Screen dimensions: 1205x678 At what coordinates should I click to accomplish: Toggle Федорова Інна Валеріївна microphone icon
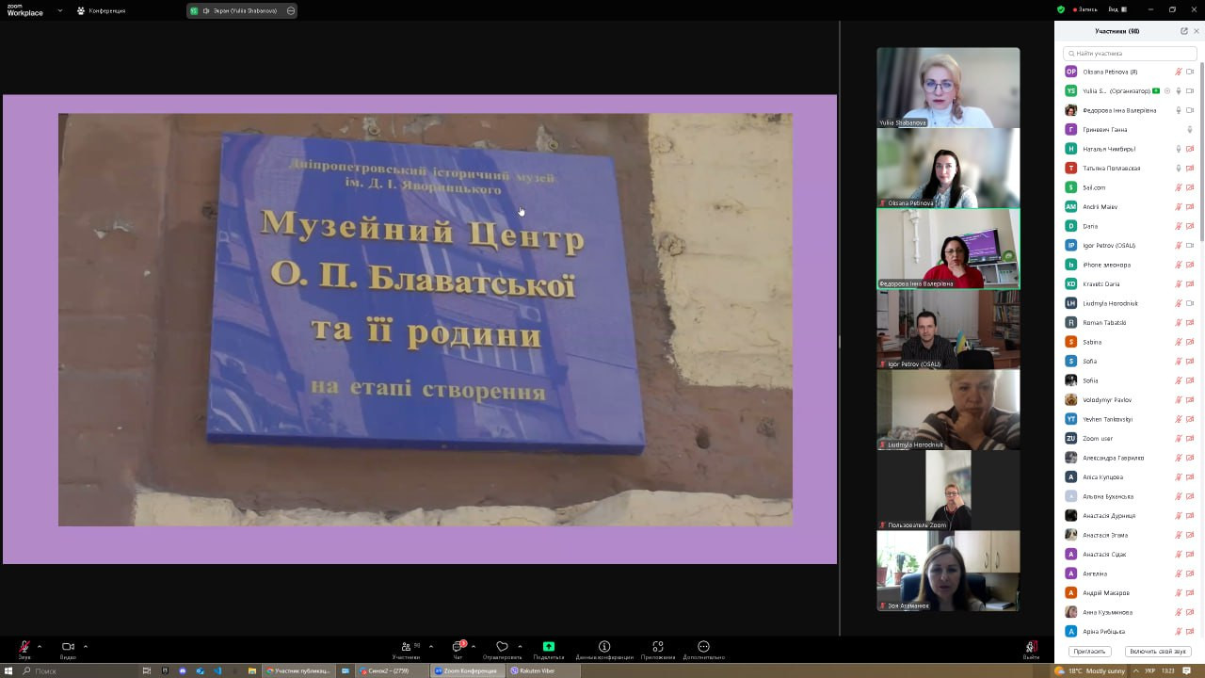pyautogui.click(x=1178, y=110)
